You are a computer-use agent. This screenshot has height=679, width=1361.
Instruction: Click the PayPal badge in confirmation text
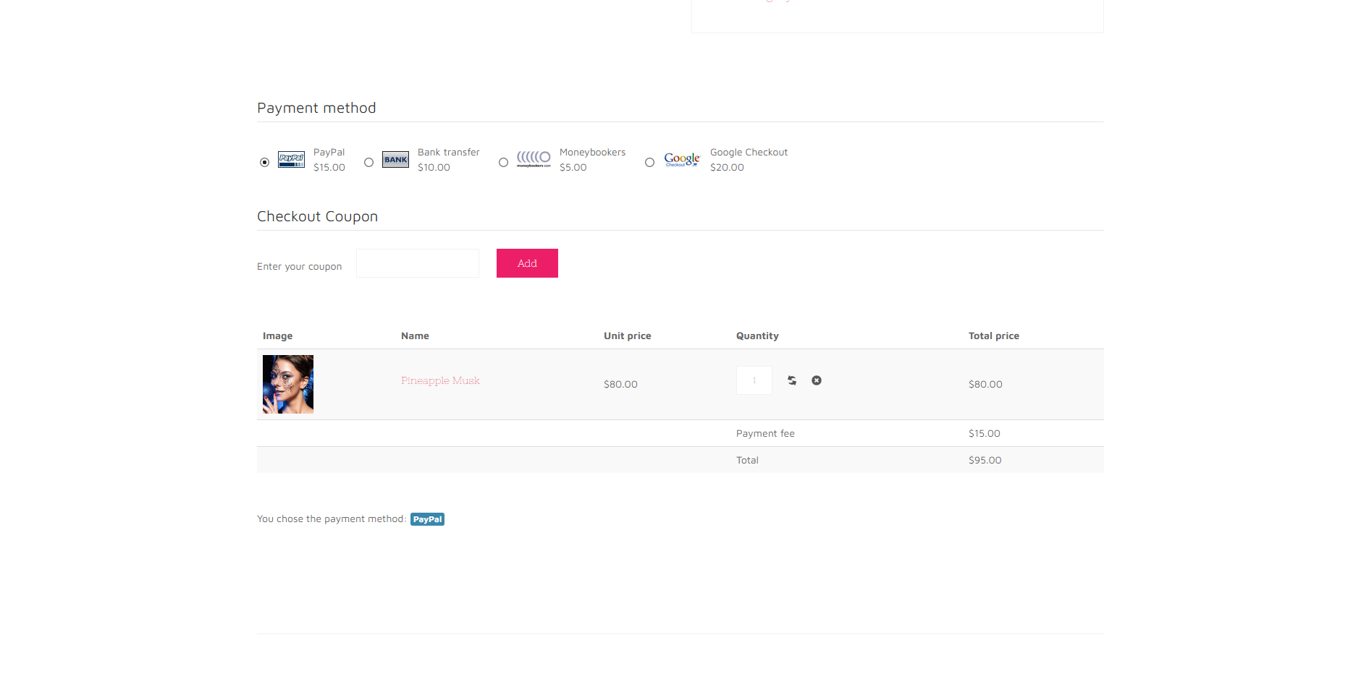click(x=427, y=519)
